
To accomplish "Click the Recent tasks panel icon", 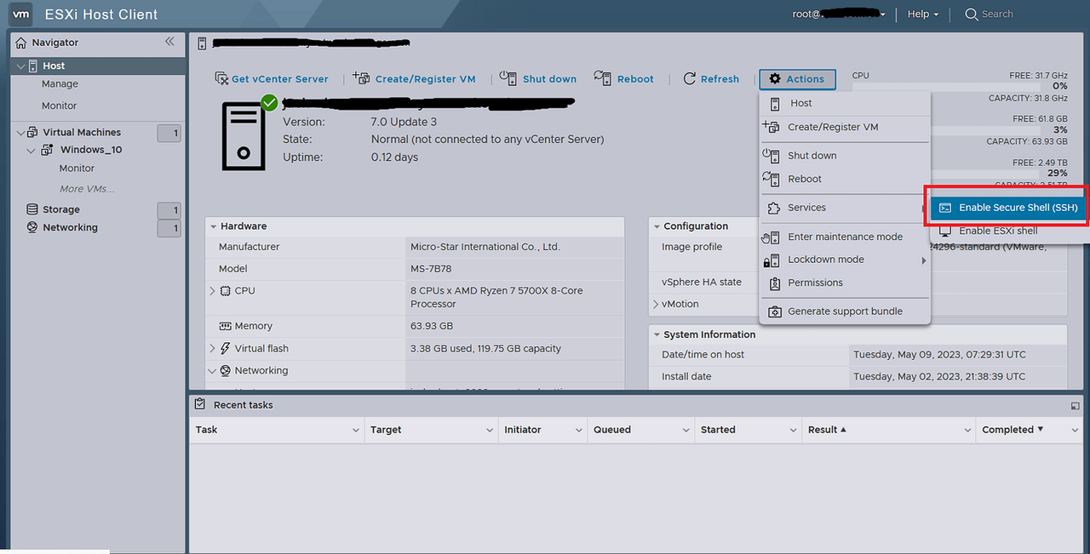I will click(200, 404).
